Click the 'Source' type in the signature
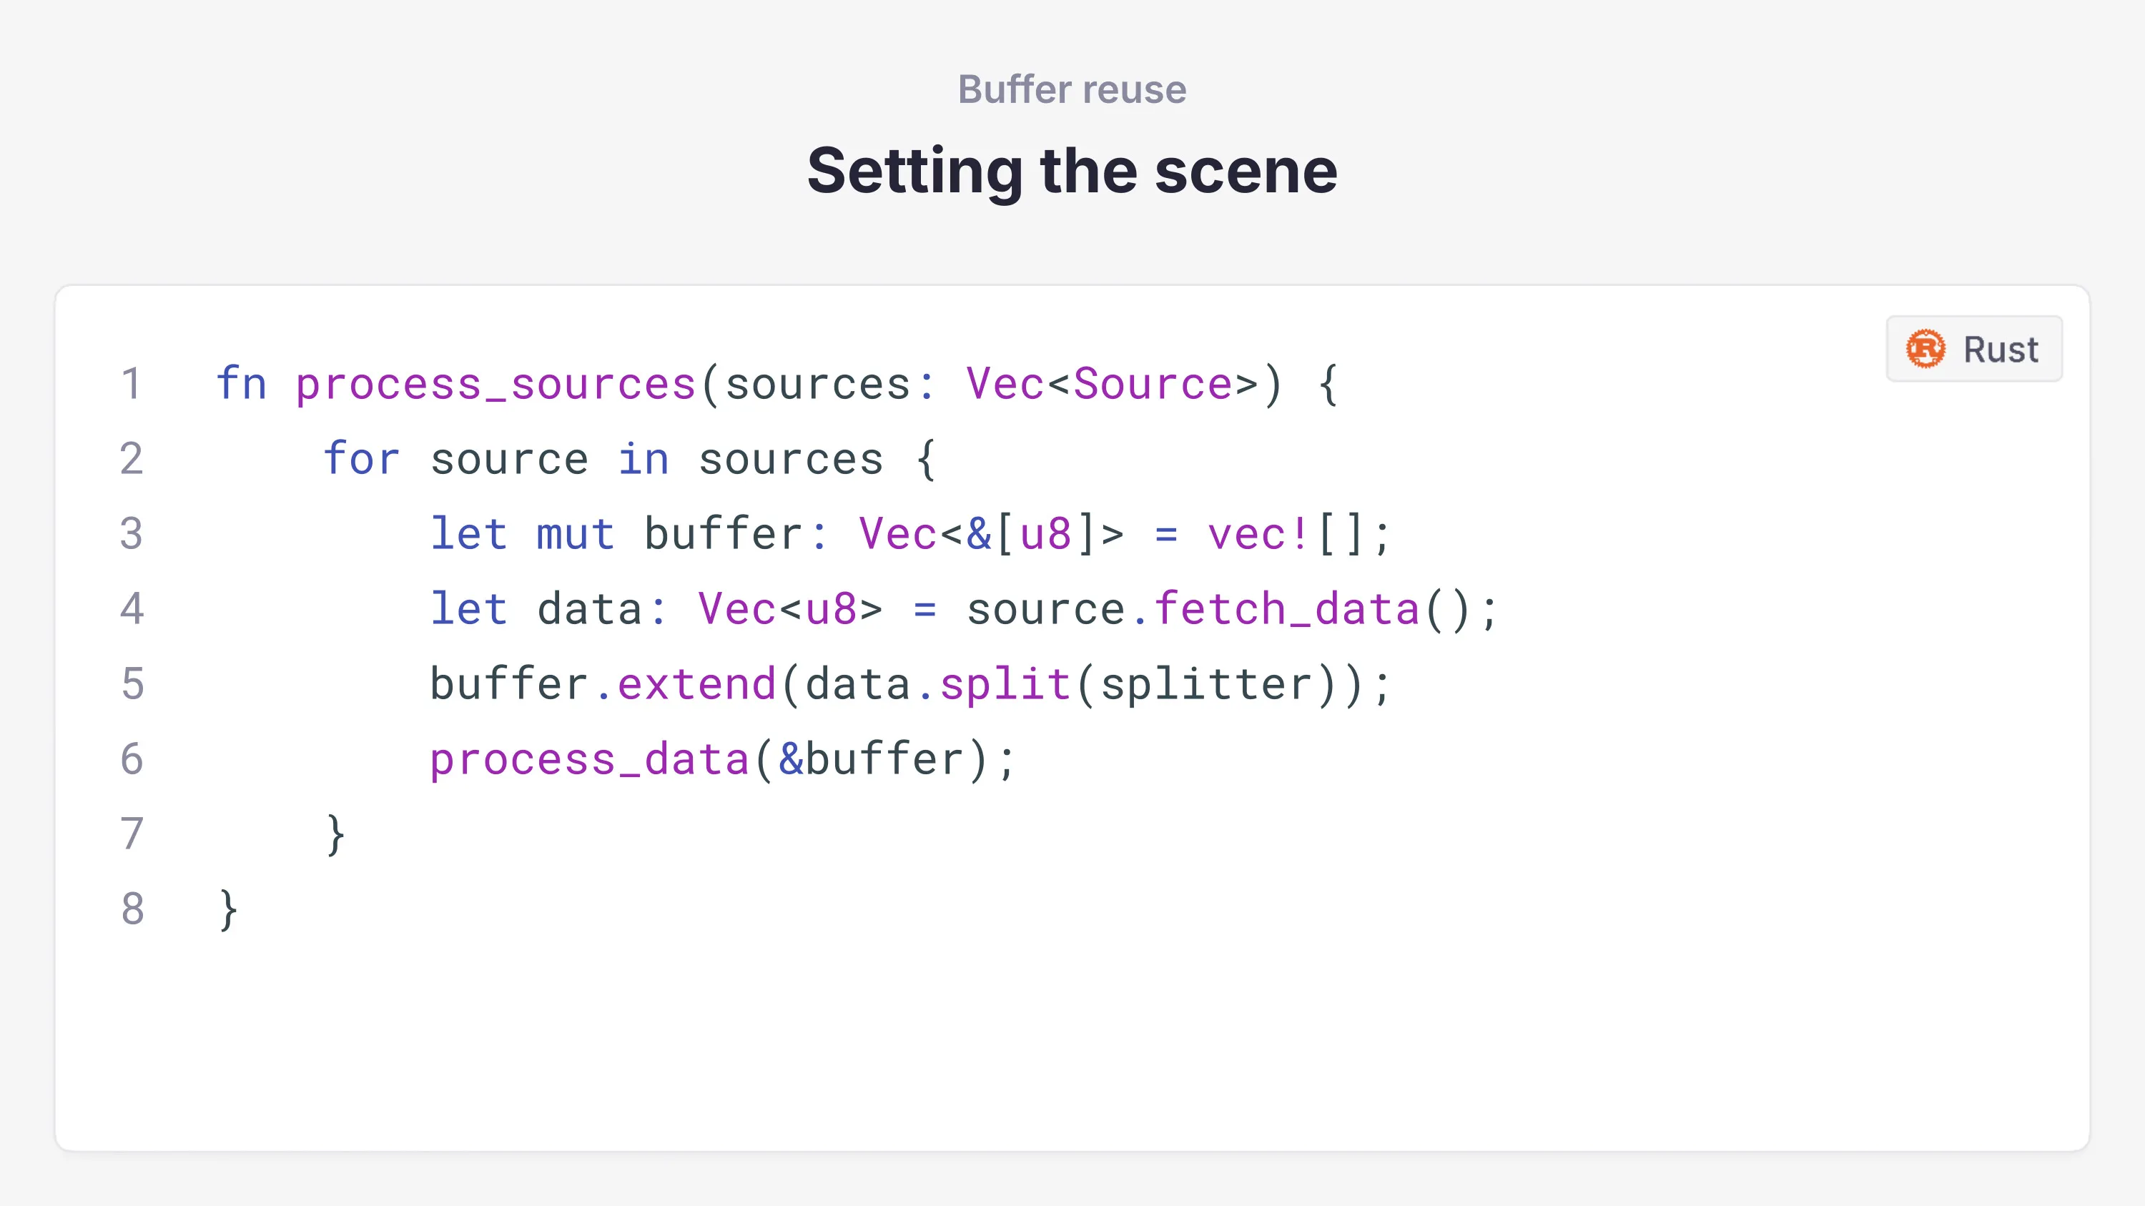Viewport: 2145px width, 1206px height. (x=1152, y=385)
